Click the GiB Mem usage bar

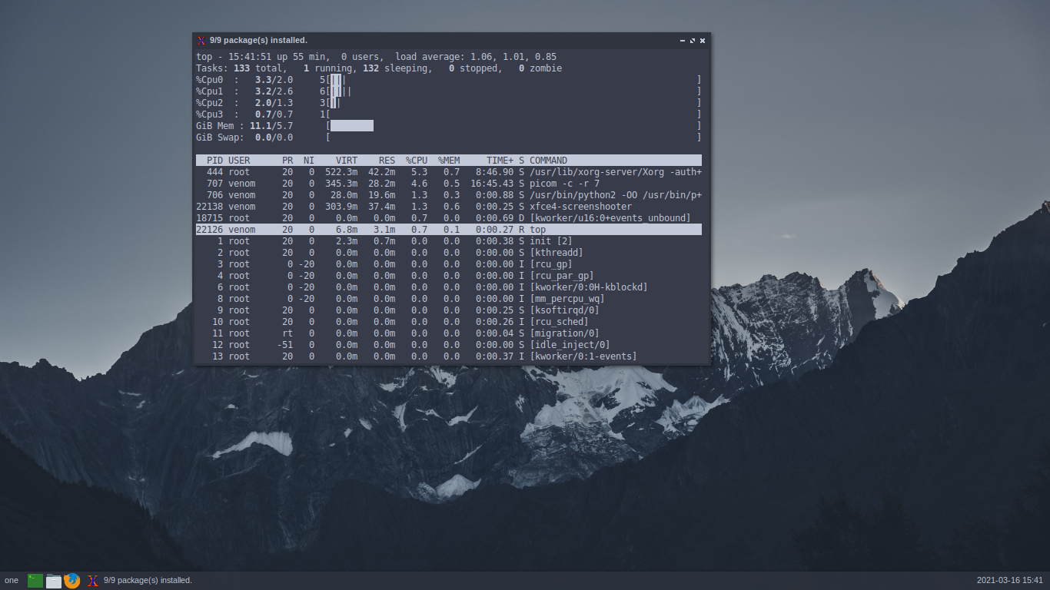[x=513, y=126]
